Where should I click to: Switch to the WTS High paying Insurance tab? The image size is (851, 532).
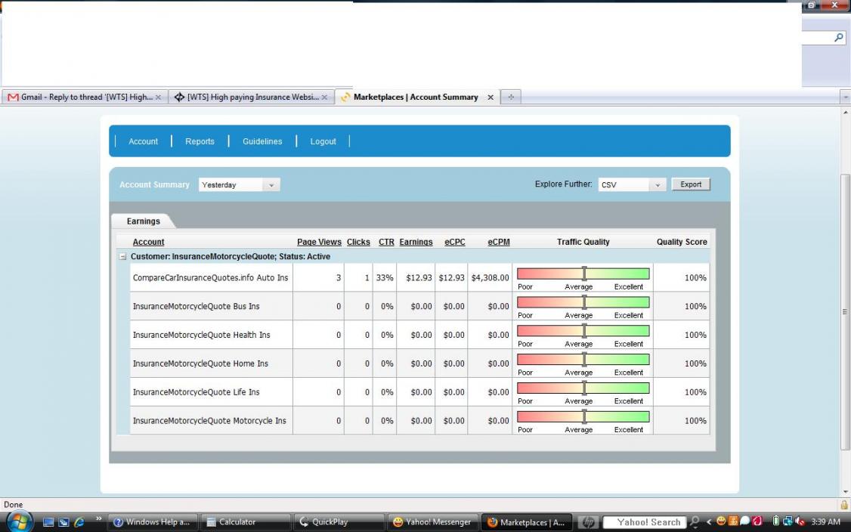point(249,97)
